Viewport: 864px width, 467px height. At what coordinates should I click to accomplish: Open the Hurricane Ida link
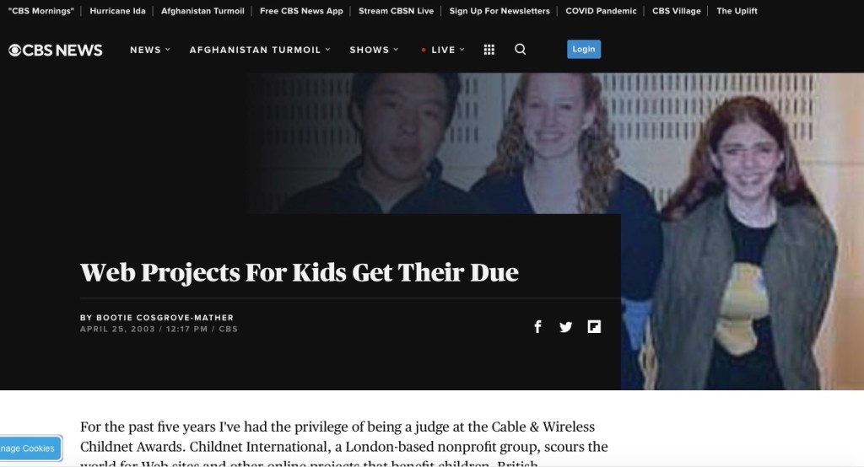pos(117,10)
